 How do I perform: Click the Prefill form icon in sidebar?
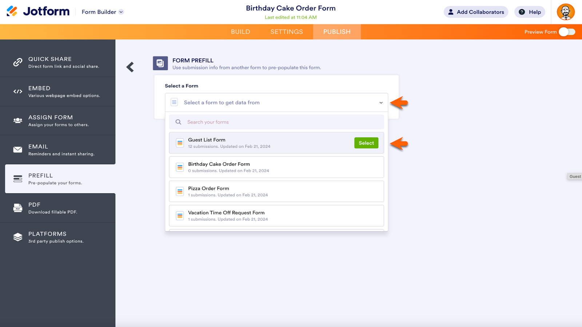pyautogui.click(x=17, y=179)
